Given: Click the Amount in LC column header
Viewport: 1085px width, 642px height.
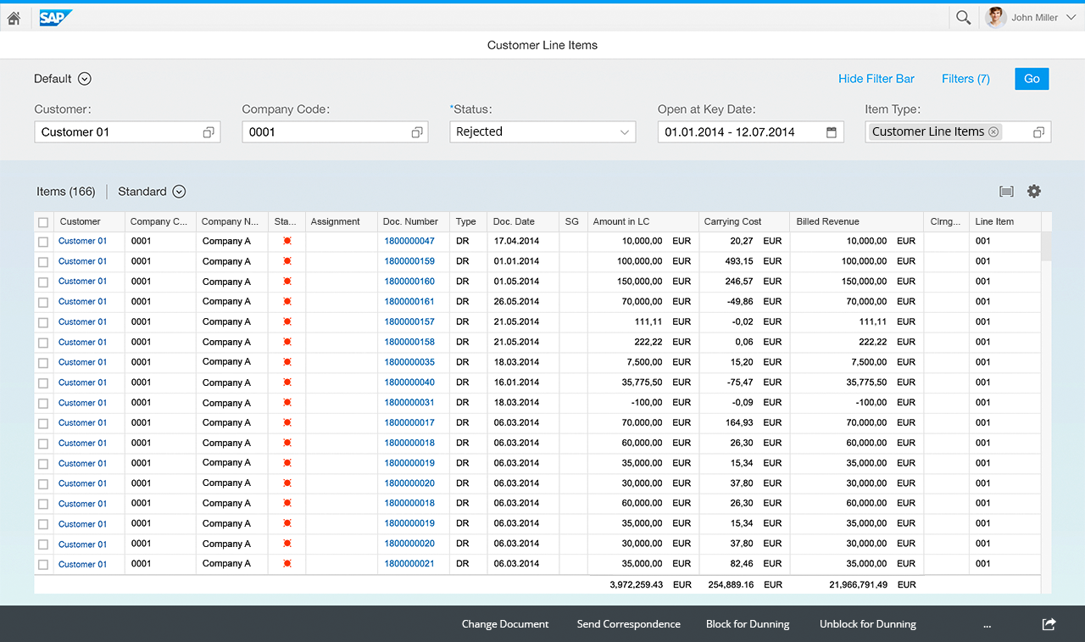Looking at the screenshot, I should [642, 221].
